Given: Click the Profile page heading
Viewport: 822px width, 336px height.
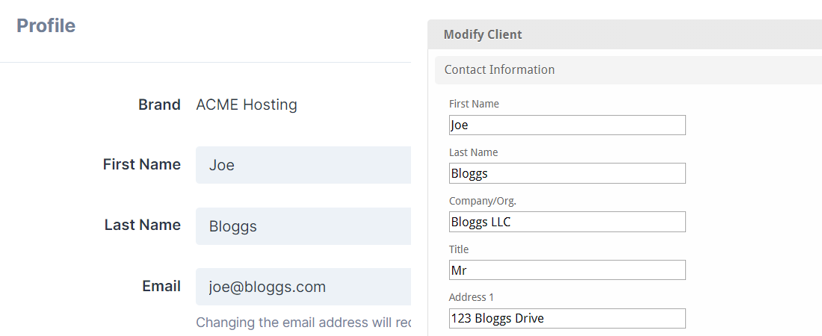Looking at the screenshot, I should [46, 25].
